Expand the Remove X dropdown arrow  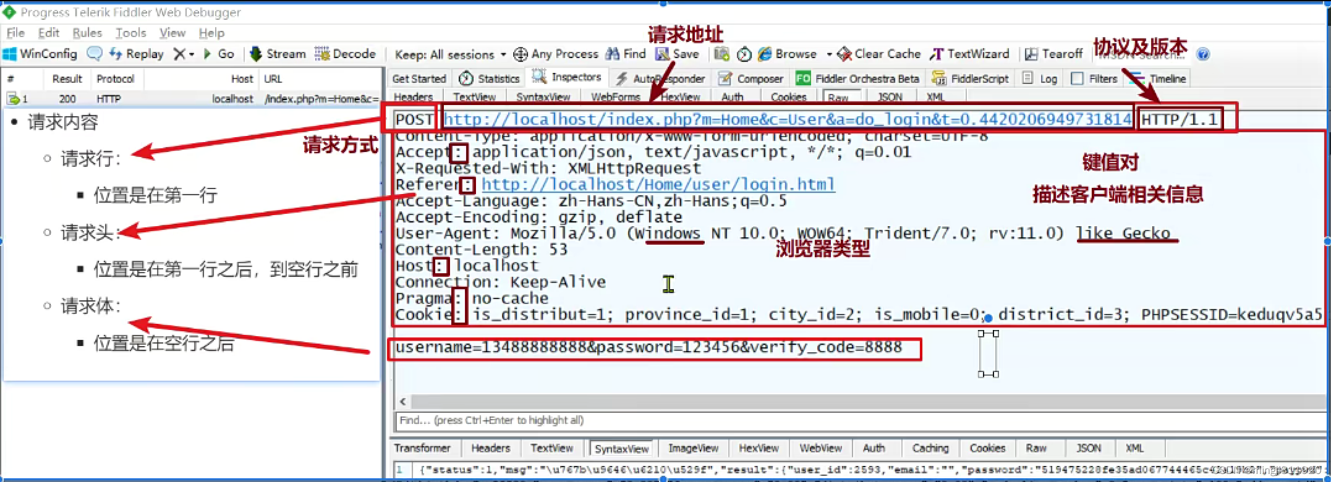(192, 54)
